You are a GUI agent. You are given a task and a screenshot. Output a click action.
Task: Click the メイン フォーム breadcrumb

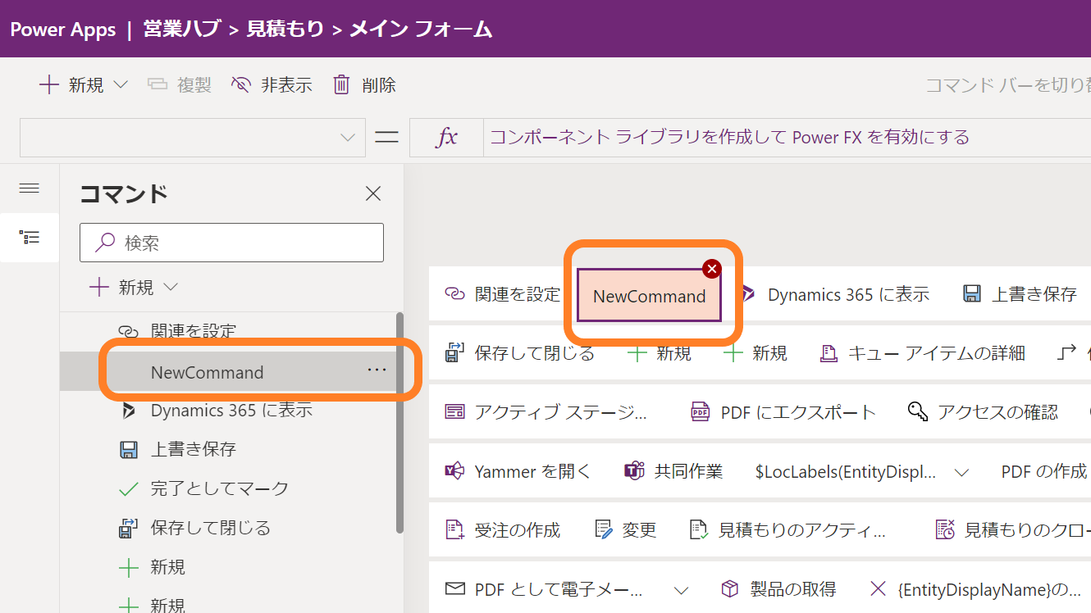point(421,30)
